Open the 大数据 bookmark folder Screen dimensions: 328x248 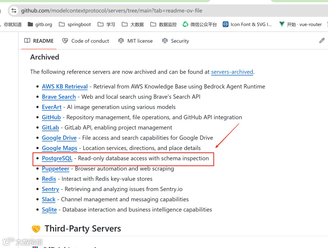coord(133,24)
